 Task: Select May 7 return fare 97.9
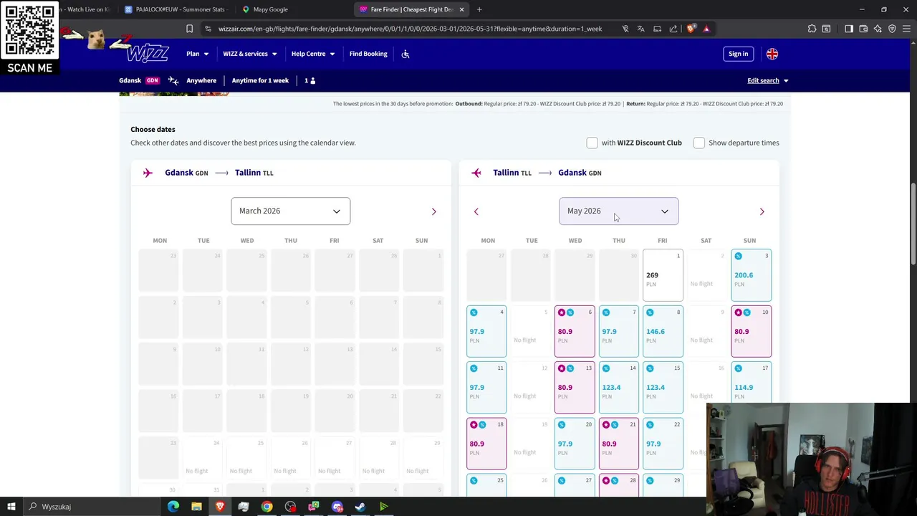pyautogui.click(x=619, y=331)
